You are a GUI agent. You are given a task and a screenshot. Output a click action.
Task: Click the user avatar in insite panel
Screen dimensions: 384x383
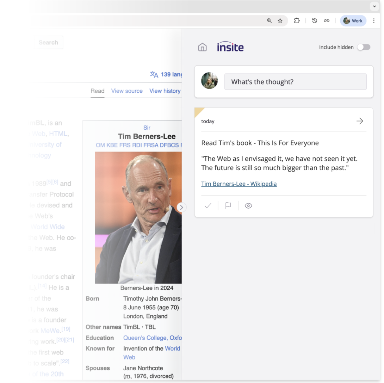click(209, 81)
